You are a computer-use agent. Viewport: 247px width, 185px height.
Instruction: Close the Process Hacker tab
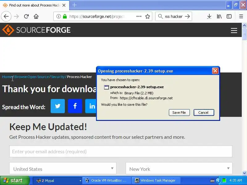[x=64, y=5]
